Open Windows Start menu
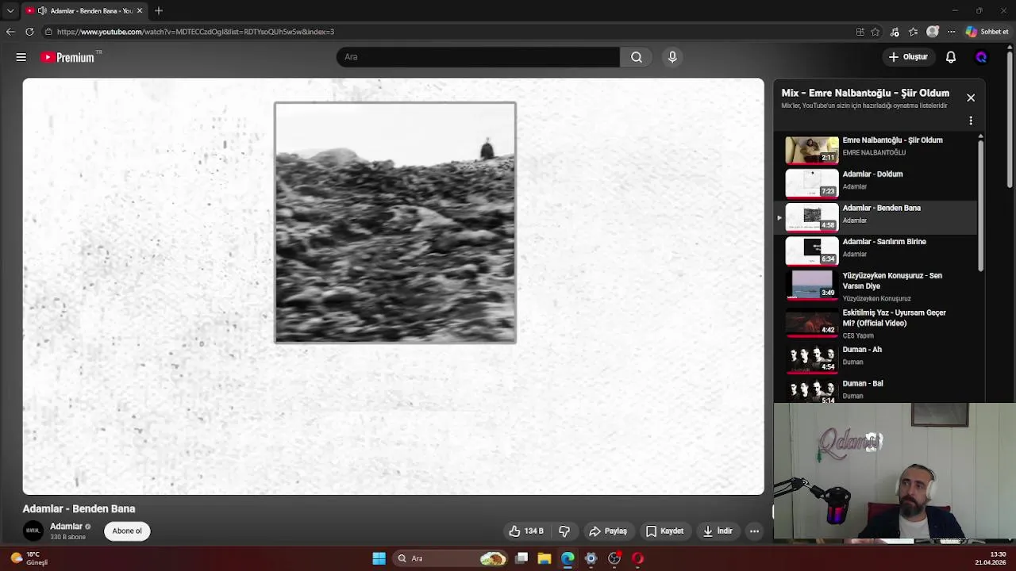This screenshot has height=571, width=1016. 379,558
